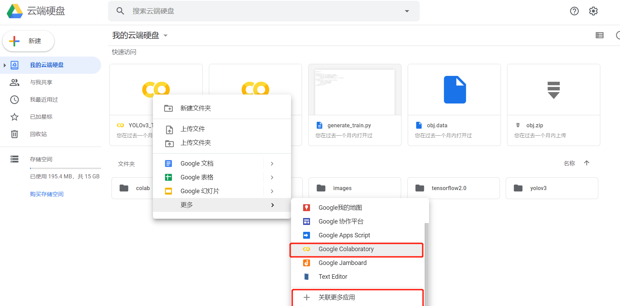Select Google Apps Script in the submenu
Screen dimensions: 620x306
pos(358,235)
